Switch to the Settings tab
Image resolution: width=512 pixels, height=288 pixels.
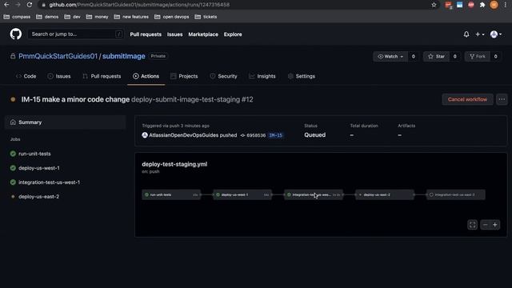click(302, 76)
